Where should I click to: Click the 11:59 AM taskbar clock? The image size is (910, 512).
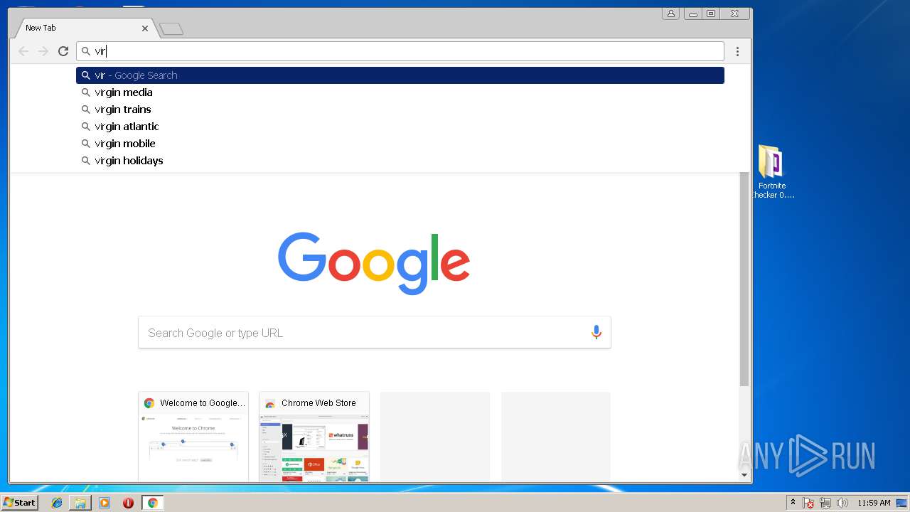(874, 503)
